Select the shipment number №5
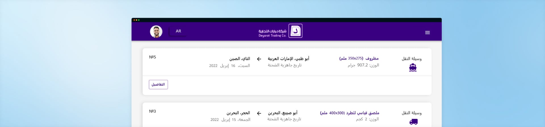545x127 pixels. coord(152,57)
